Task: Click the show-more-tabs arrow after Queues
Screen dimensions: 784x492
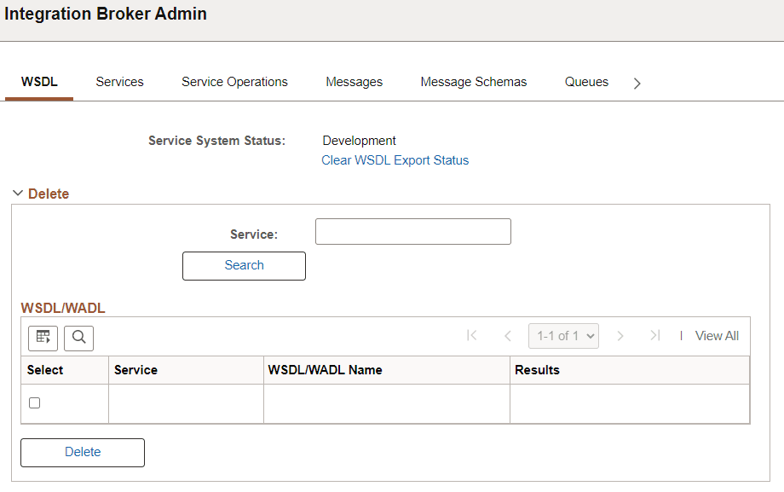Action: (637, 82)
